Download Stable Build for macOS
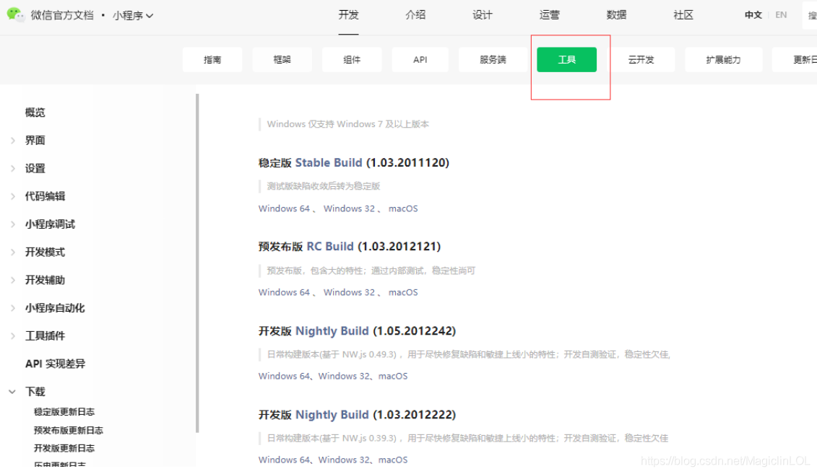 pyautogui.click(x=403, y=209)
